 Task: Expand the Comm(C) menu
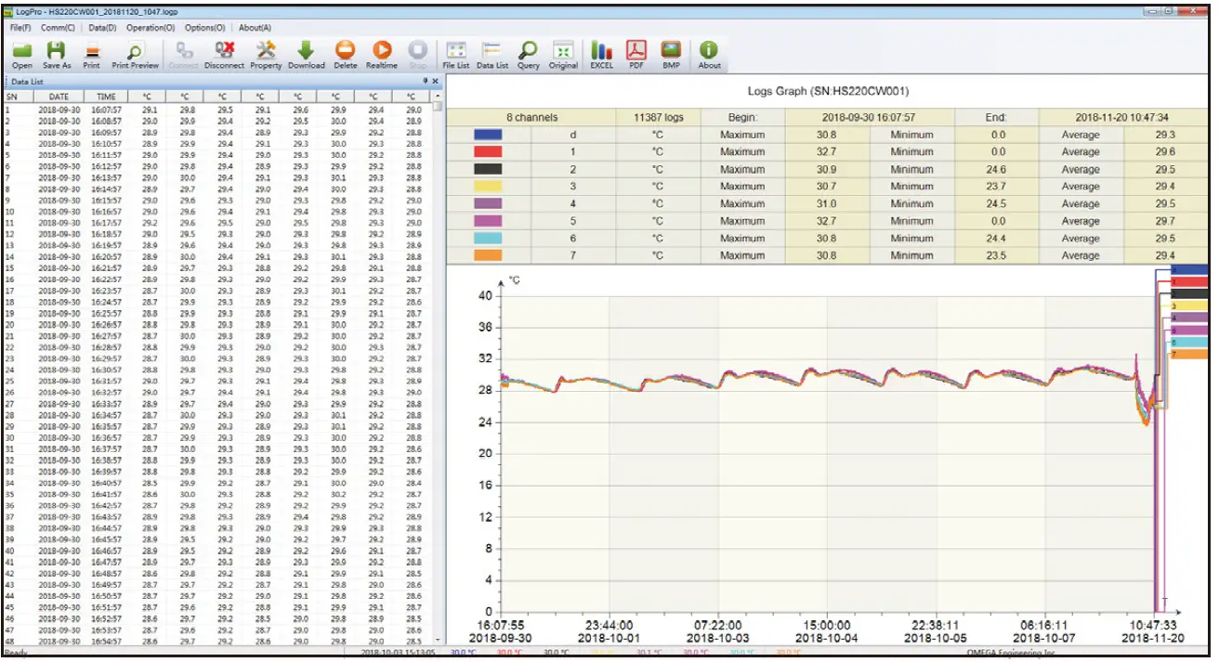point(59,28)
